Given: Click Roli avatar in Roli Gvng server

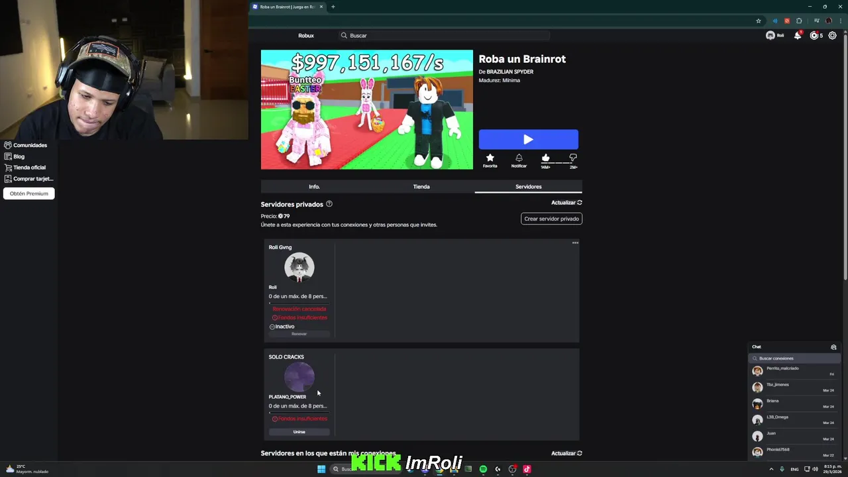Looking at the screenshot, I should 299,267.
